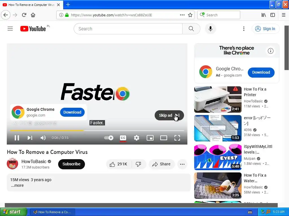The height and width of the screenshot is (216, 289).
Task: Download Chrome from the video overlay ad
Action: tap(72, 112)
